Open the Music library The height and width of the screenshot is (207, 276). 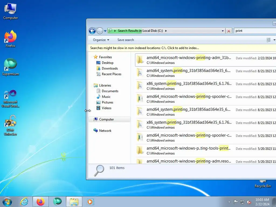click(x=106, y=97)
